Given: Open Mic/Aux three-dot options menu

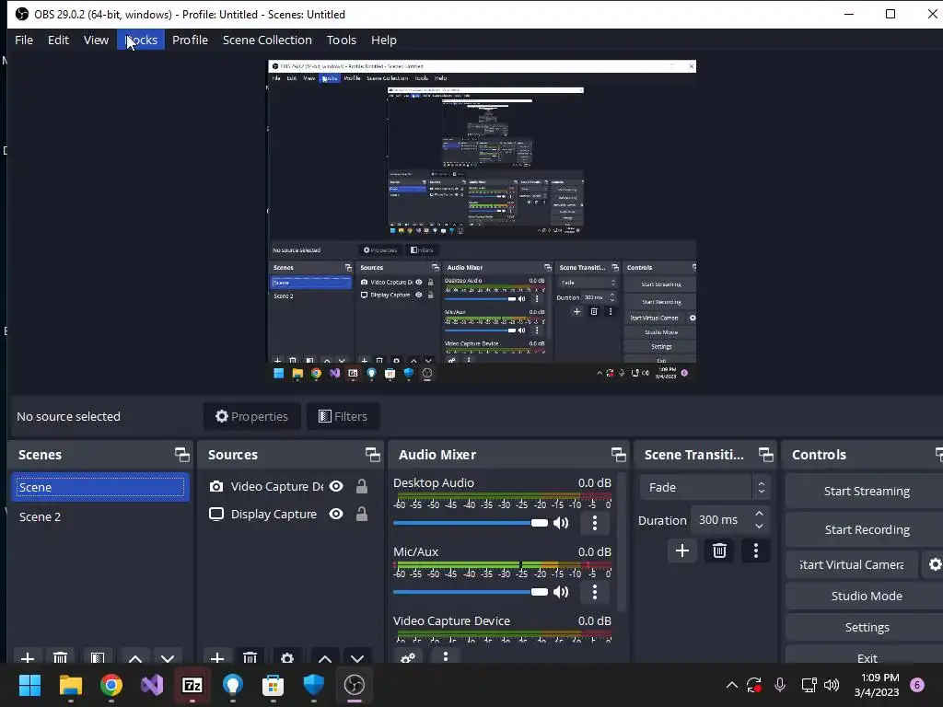Looking at the screenshot, I should [595, 592].
